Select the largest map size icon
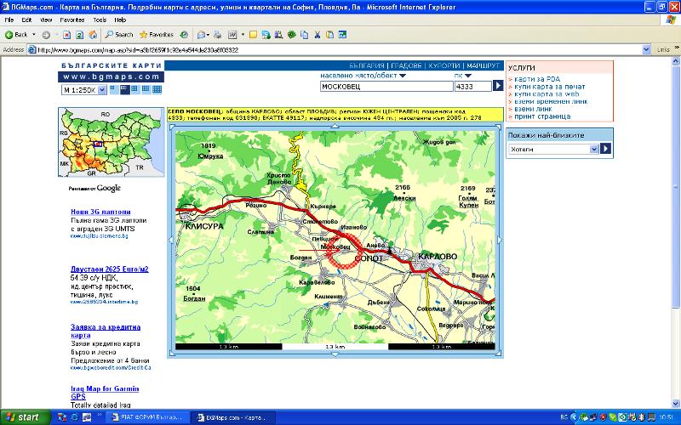This screenshot has width=681, height=425. click(x=157, y=89)
